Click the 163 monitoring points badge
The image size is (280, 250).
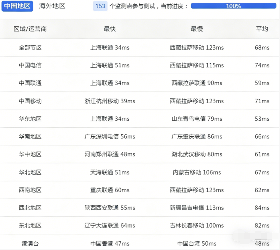(100, 6)
